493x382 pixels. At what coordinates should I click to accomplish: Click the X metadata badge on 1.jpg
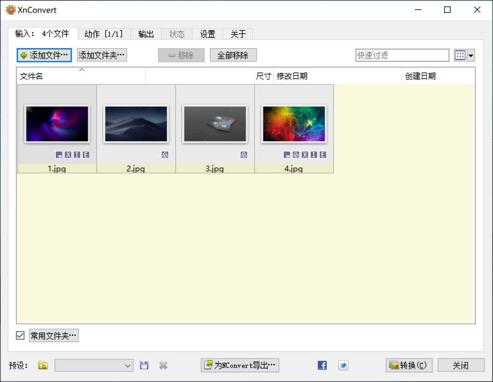(x=68, y=155)
